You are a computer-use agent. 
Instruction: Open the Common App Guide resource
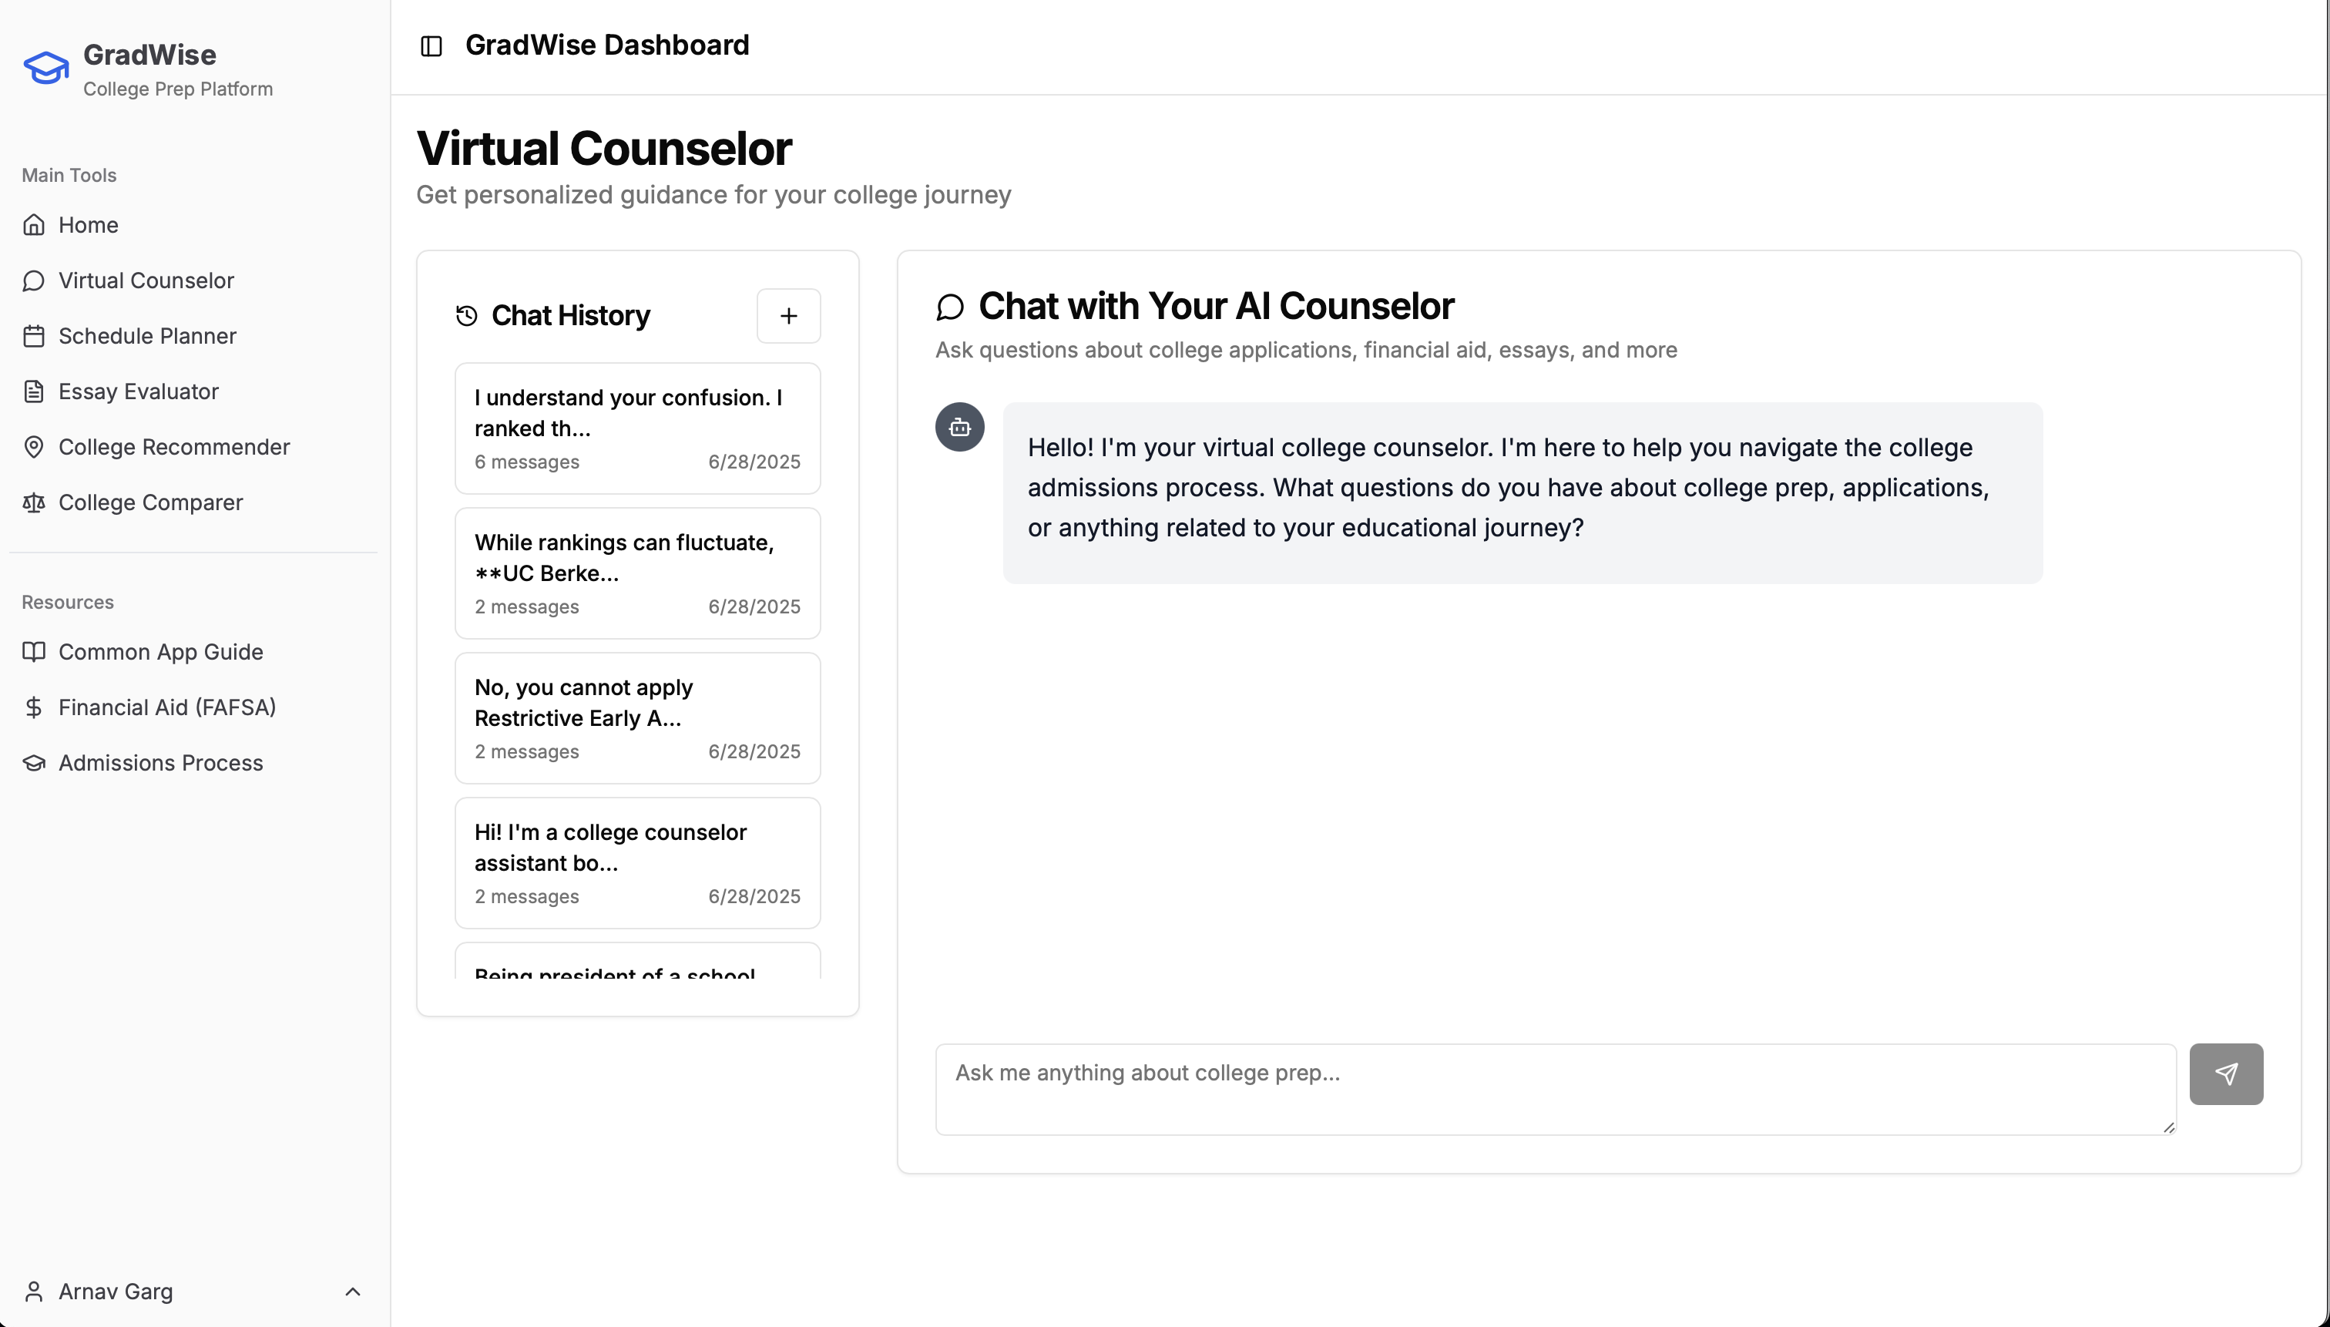point(160,653)
